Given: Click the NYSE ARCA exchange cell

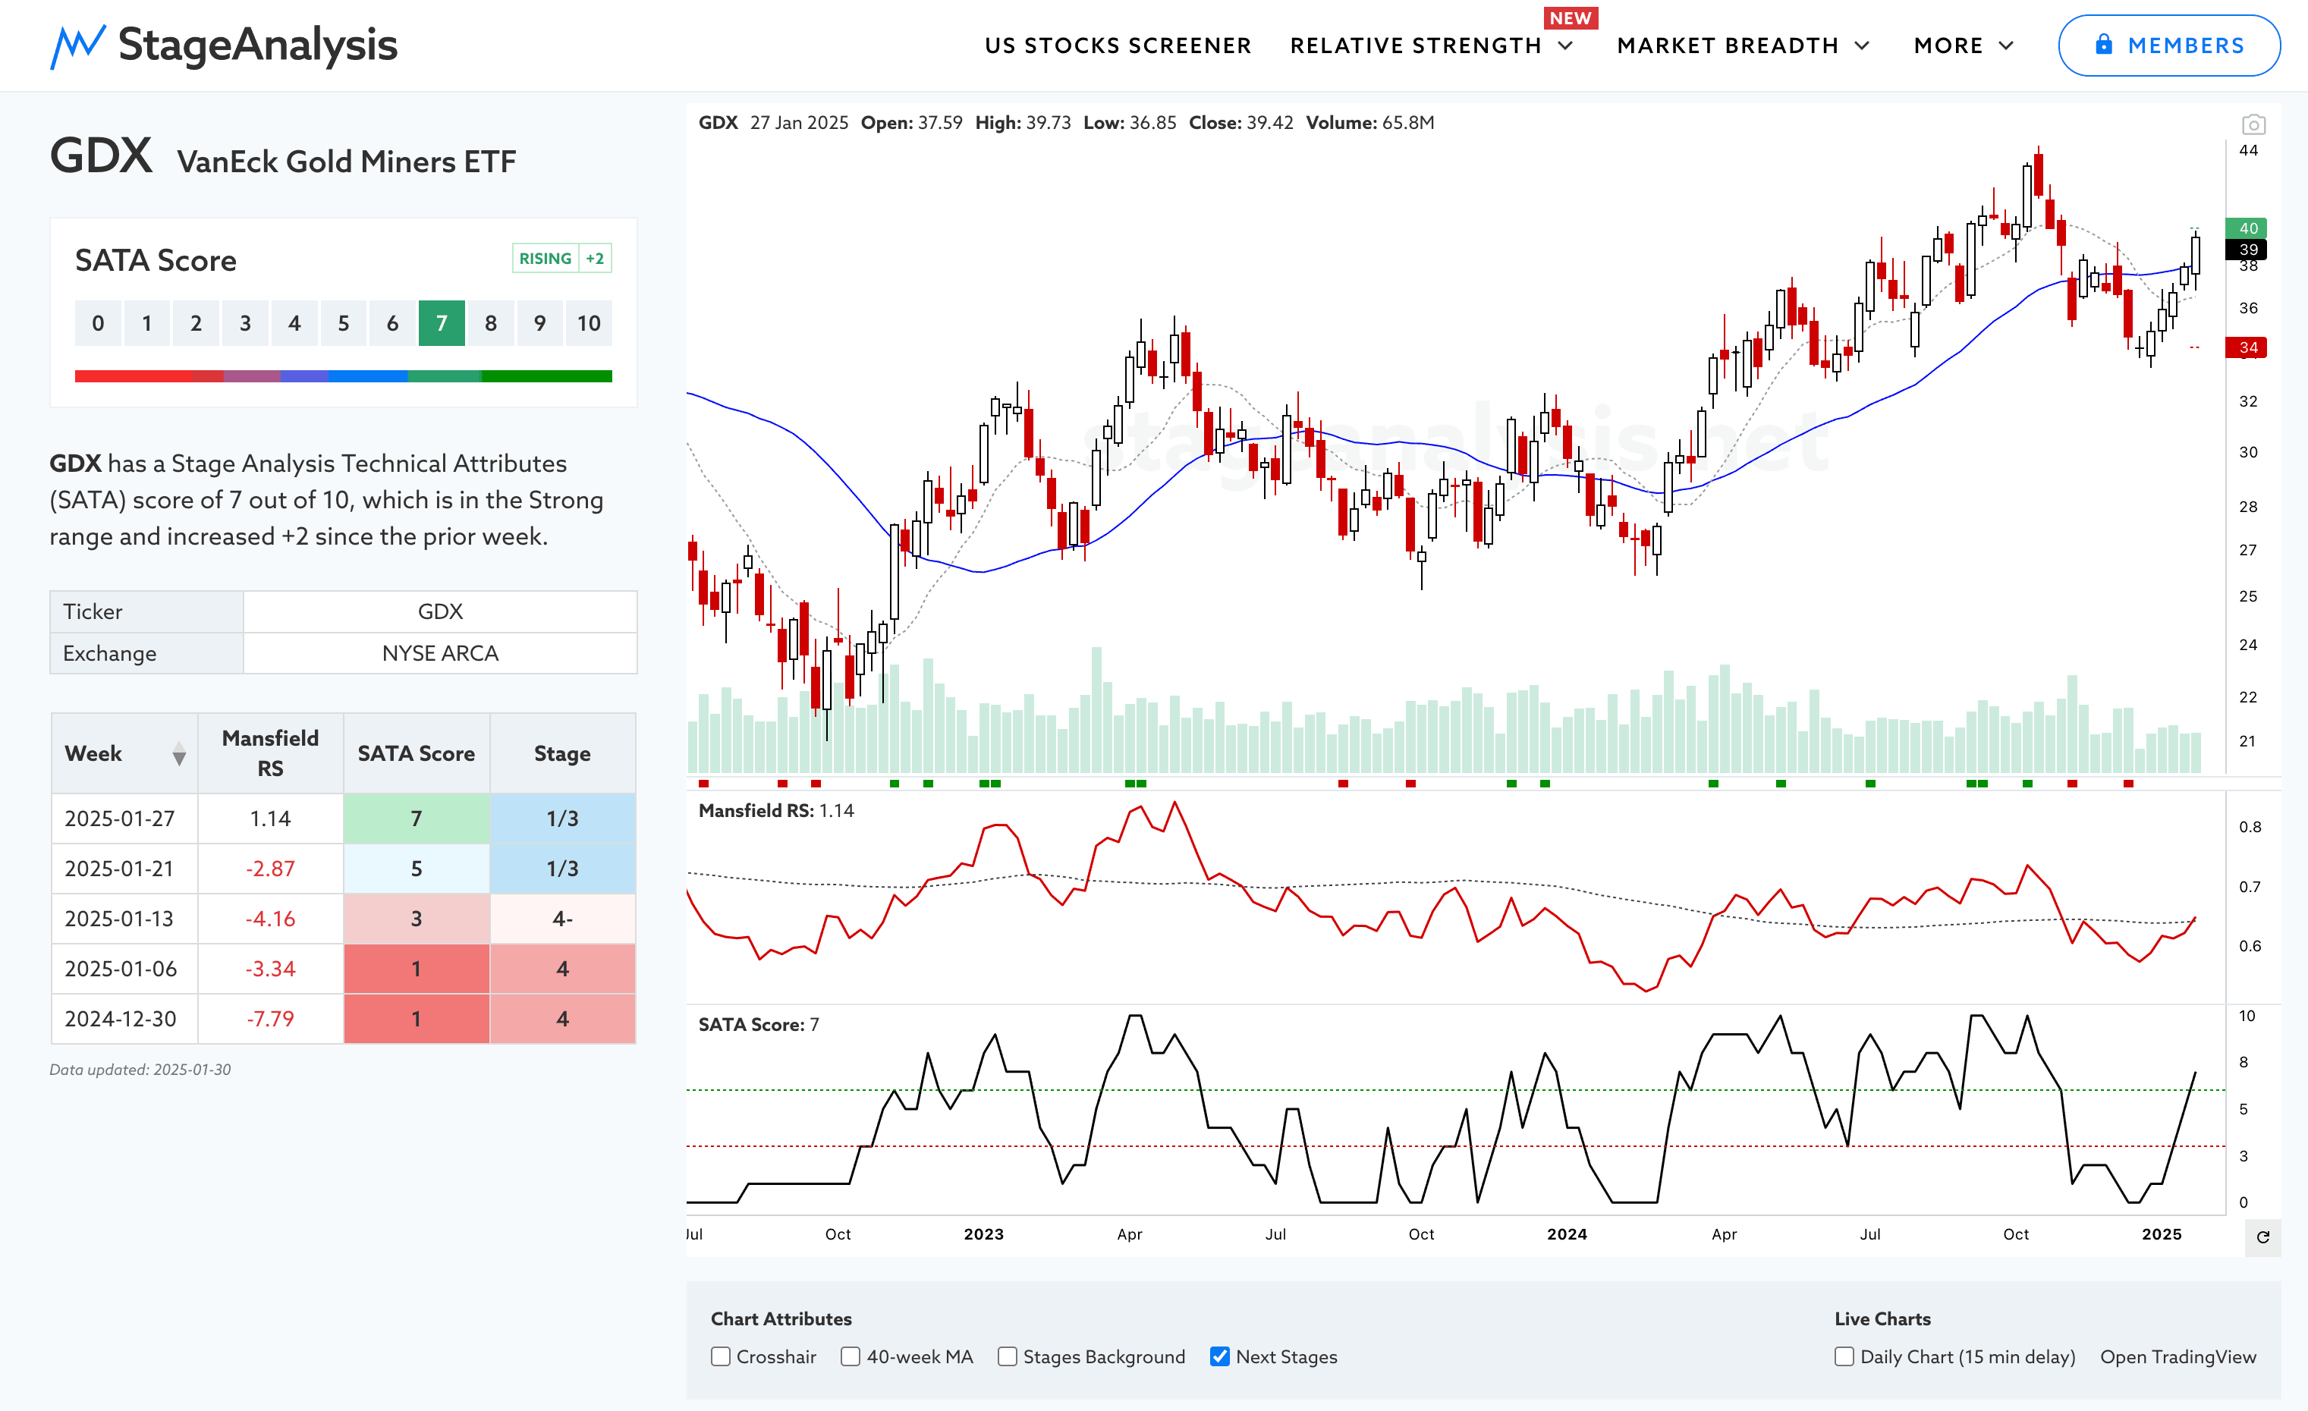Looking at the screenshot, I should click(440, 653).
